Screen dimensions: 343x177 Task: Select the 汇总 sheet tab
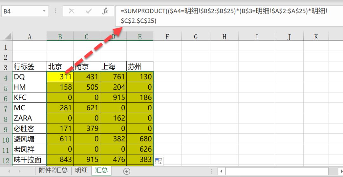coord(101,170)
